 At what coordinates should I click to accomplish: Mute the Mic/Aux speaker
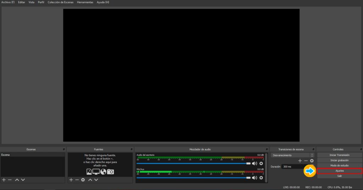[254, 178]
